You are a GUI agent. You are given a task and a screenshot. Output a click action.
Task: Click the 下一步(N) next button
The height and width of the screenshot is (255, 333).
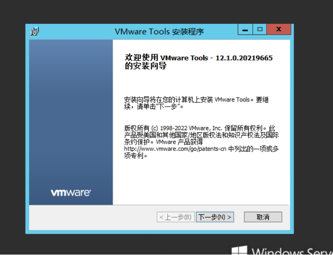click(215, 217)
